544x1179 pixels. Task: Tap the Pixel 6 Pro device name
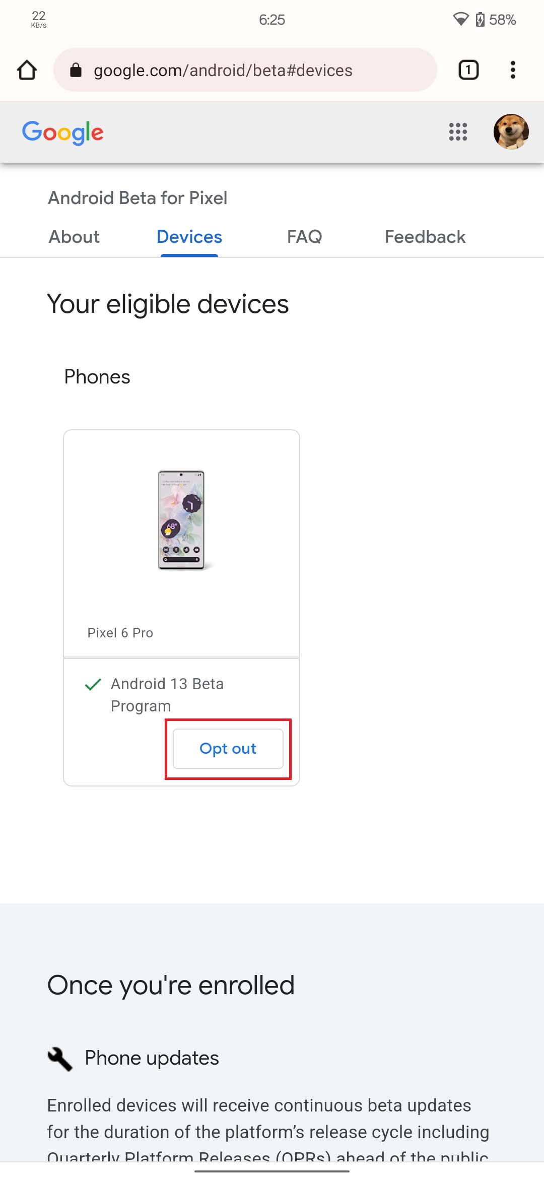tap(120, 633)
